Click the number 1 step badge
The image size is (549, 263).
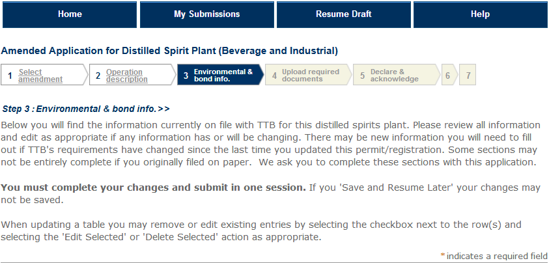tap(10, 76)
